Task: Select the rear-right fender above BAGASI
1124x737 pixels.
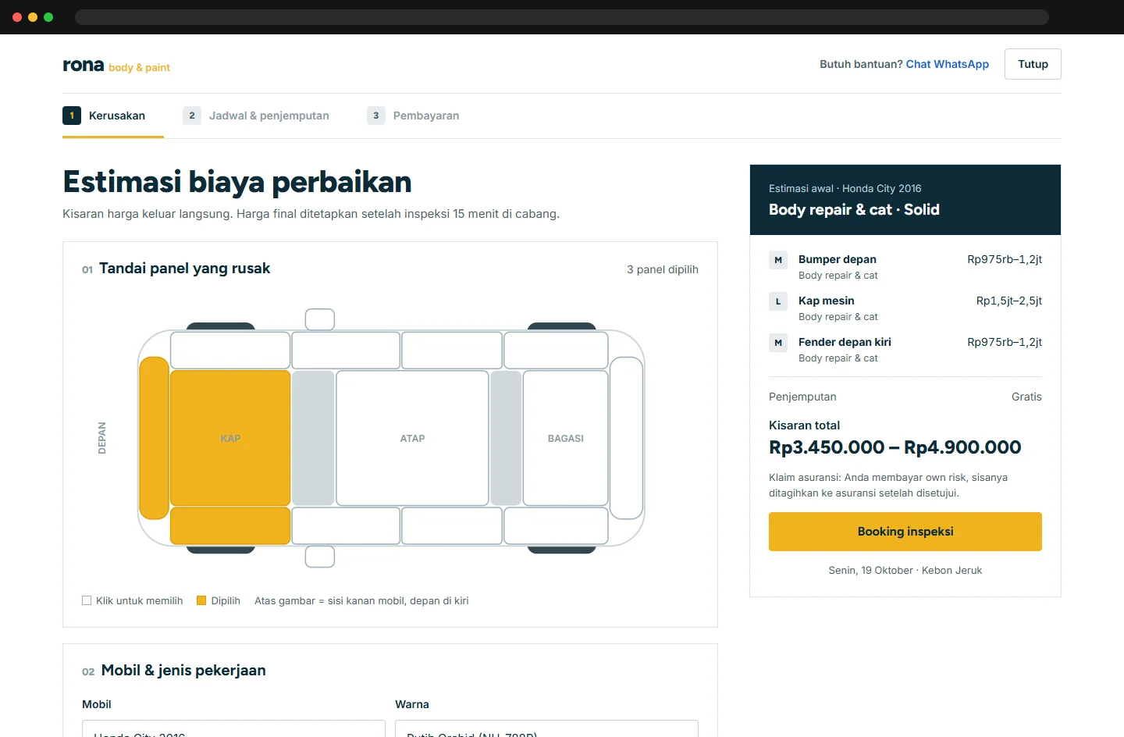Action: (556, 351)
